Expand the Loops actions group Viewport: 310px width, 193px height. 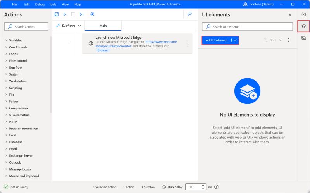point(6,54)
